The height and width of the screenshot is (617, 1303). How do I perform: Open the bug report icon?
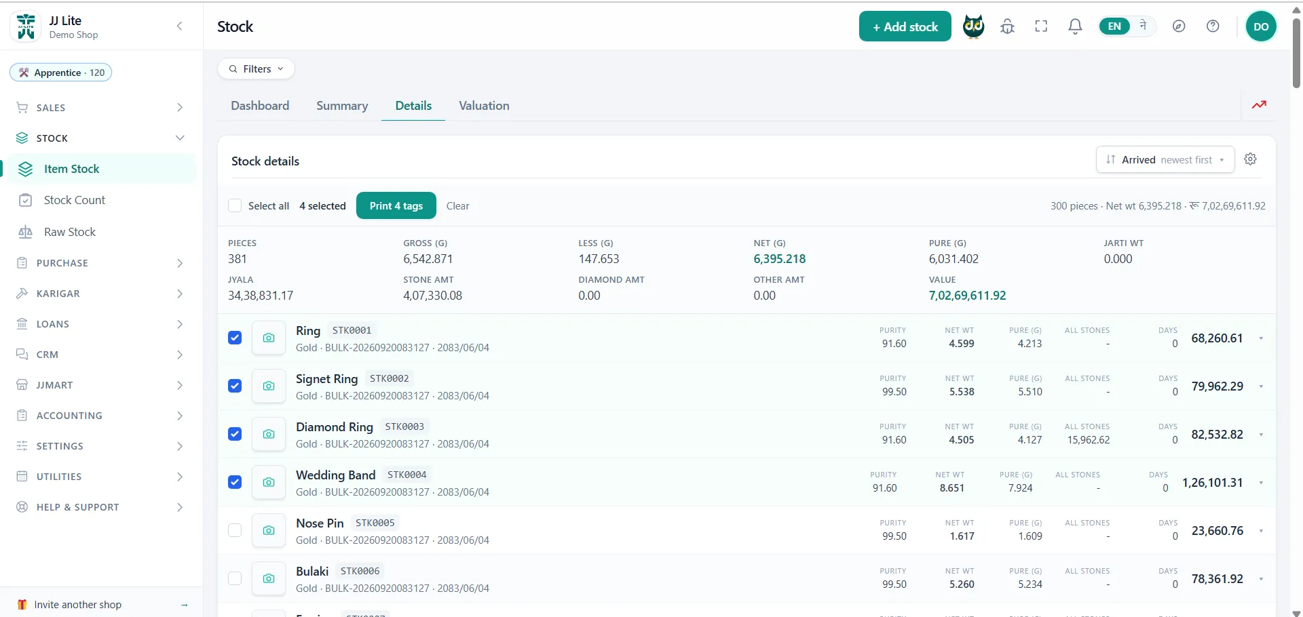[1007, 26]
